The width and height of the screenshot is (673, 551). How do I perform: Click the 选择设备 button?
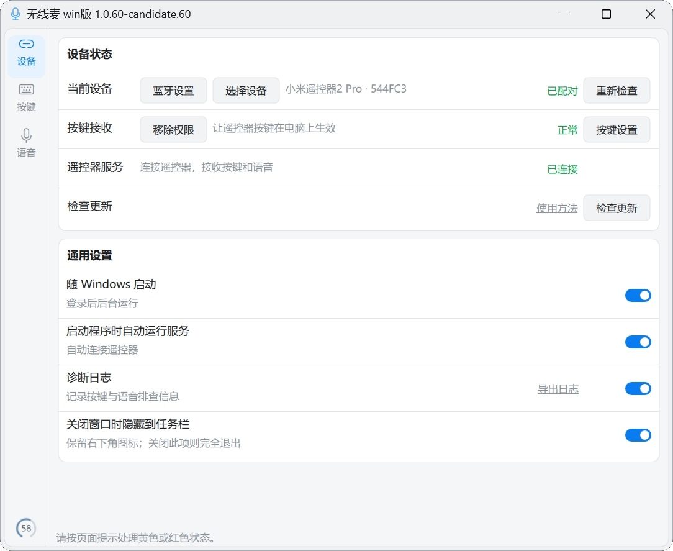(246, 91)
